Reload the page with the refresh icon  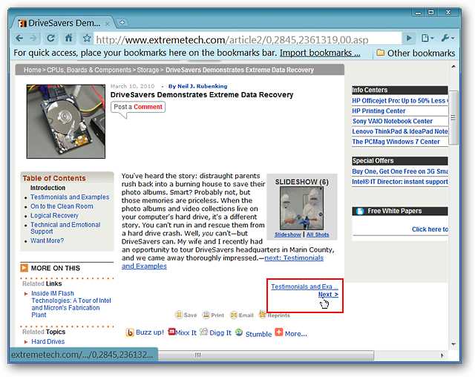pos(50,38)
